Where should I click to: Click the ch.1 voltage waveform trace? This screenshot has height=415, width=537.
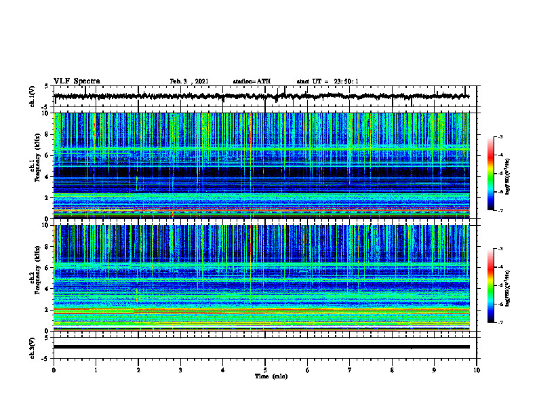pos(261,96)
